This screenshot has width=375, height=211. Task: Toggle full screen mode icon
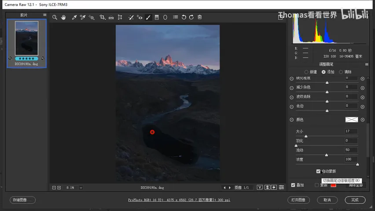point(280,17)
